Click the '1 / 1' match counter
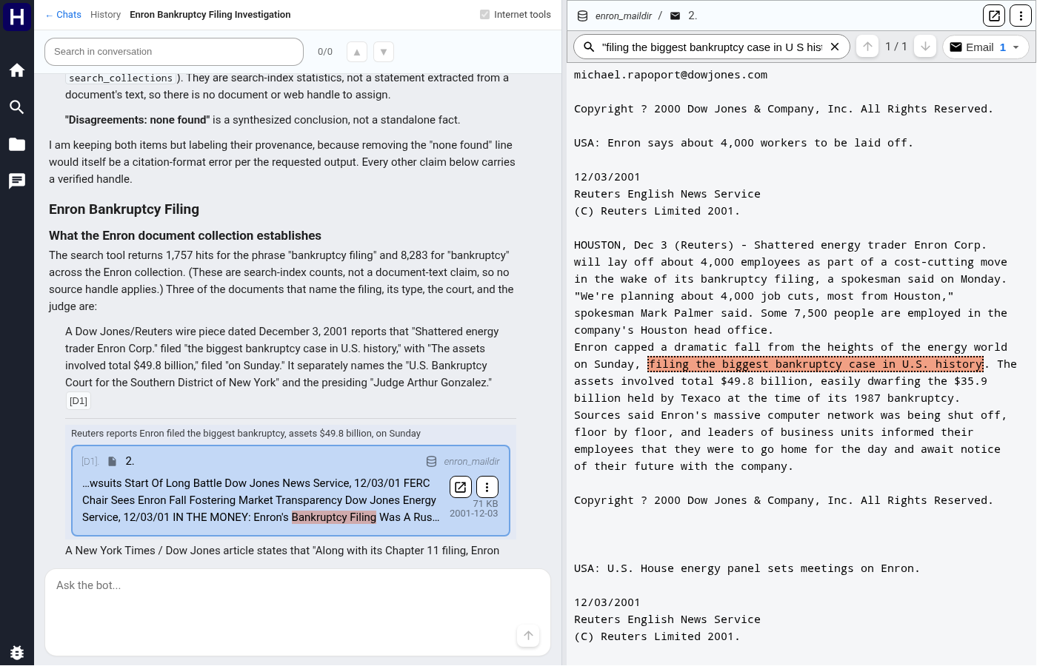 tap(896, 47)
